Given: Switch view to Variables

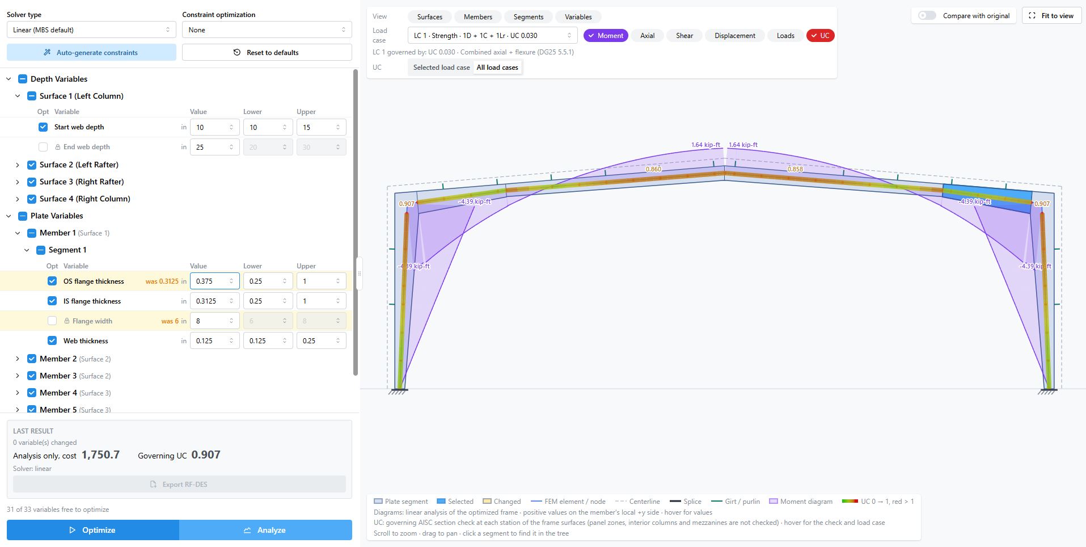Looking at the screenshot, I should (x=578, y=17).
